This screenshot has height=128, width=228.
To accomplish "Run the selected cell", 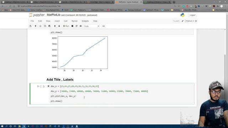I will pos(66,26).
